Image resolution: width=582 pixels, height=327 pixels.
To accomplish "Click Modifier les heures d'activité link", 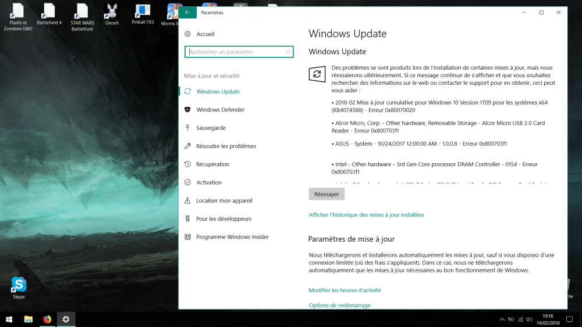I will click(345, 290).
